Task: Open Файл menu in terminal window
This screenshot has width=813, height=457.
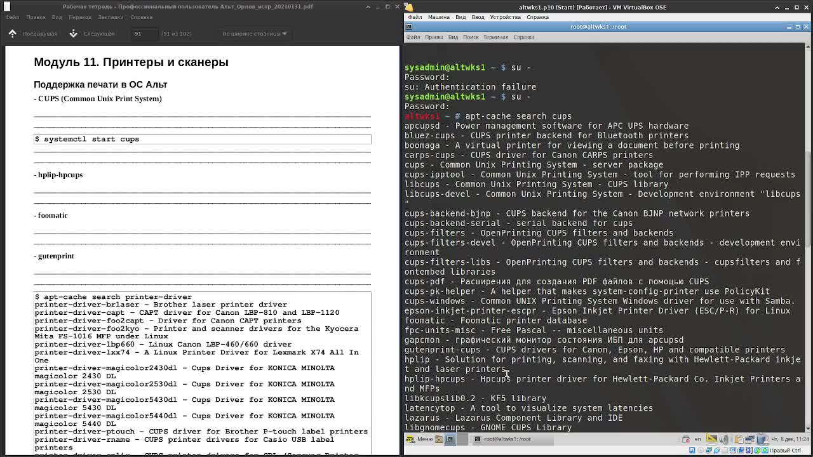Action: point(413,37)
